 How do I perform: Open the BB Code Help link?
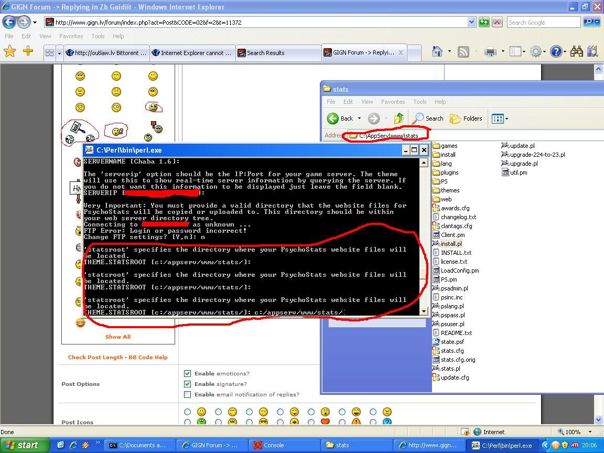pos(148,357)
